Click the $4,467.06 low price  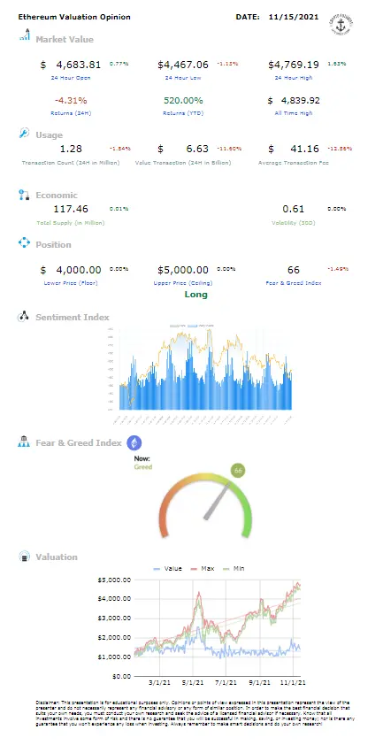click(183, 65)
